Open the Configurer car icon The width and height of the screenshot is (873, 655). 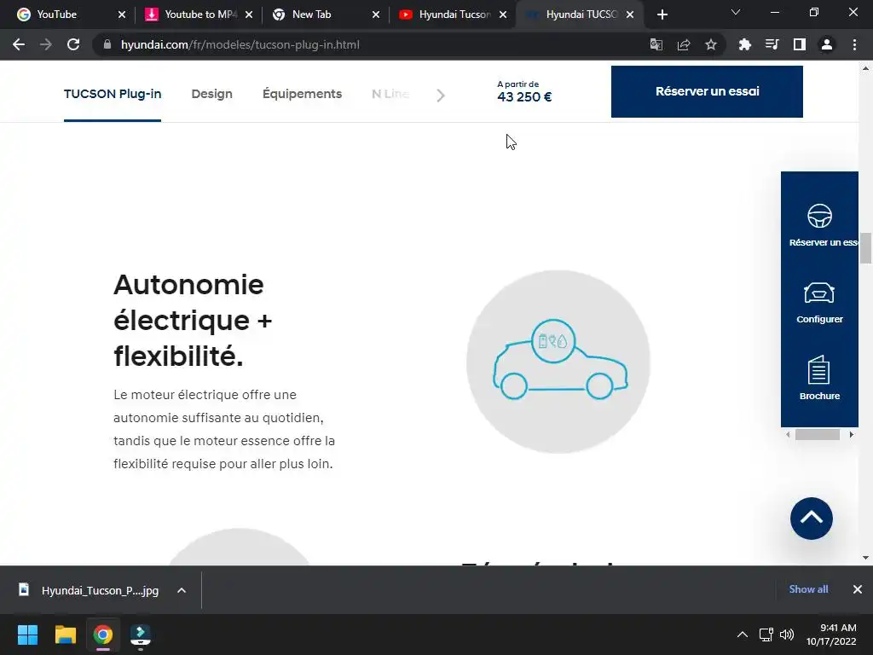pyautogui.click(x=819, y=293)
